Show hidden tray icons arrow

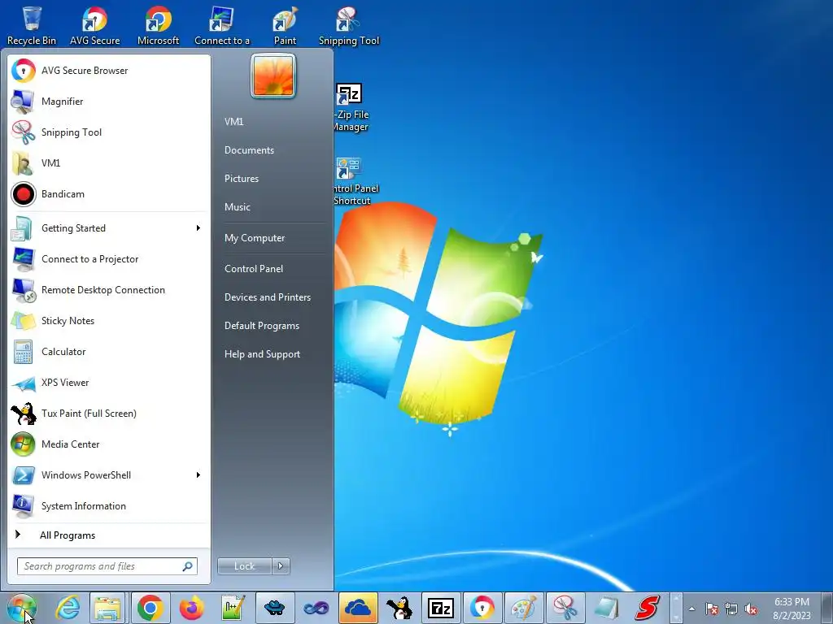pos(691,609)
